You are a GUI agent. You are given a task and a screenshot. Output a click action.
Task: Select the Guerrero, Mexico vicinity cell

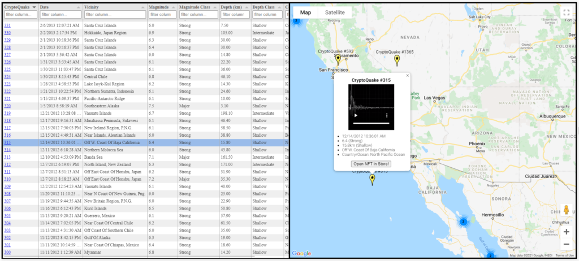(115, 216)
